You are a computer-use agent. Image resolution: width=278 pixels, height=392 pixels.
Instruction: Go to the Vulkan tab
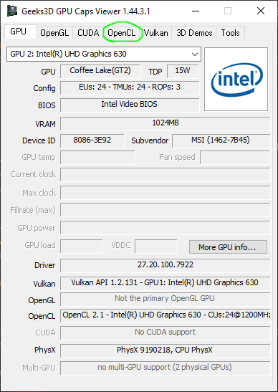click(x=155, y=33)
